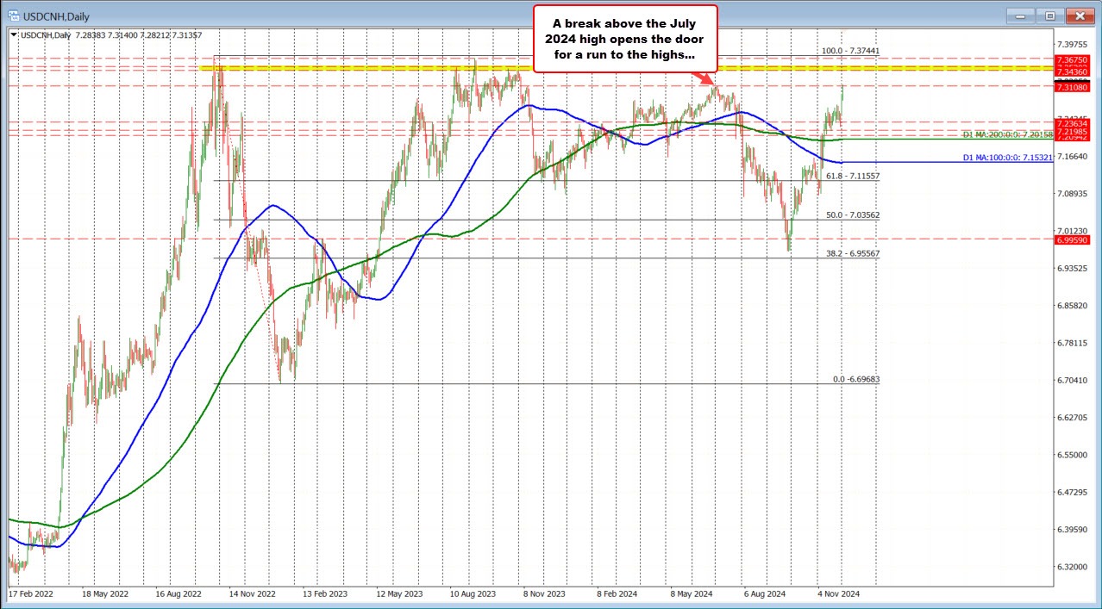1102x609 pixels.
Task: Click the D1 MA:200 label 7.20158
Action: 1007,134
